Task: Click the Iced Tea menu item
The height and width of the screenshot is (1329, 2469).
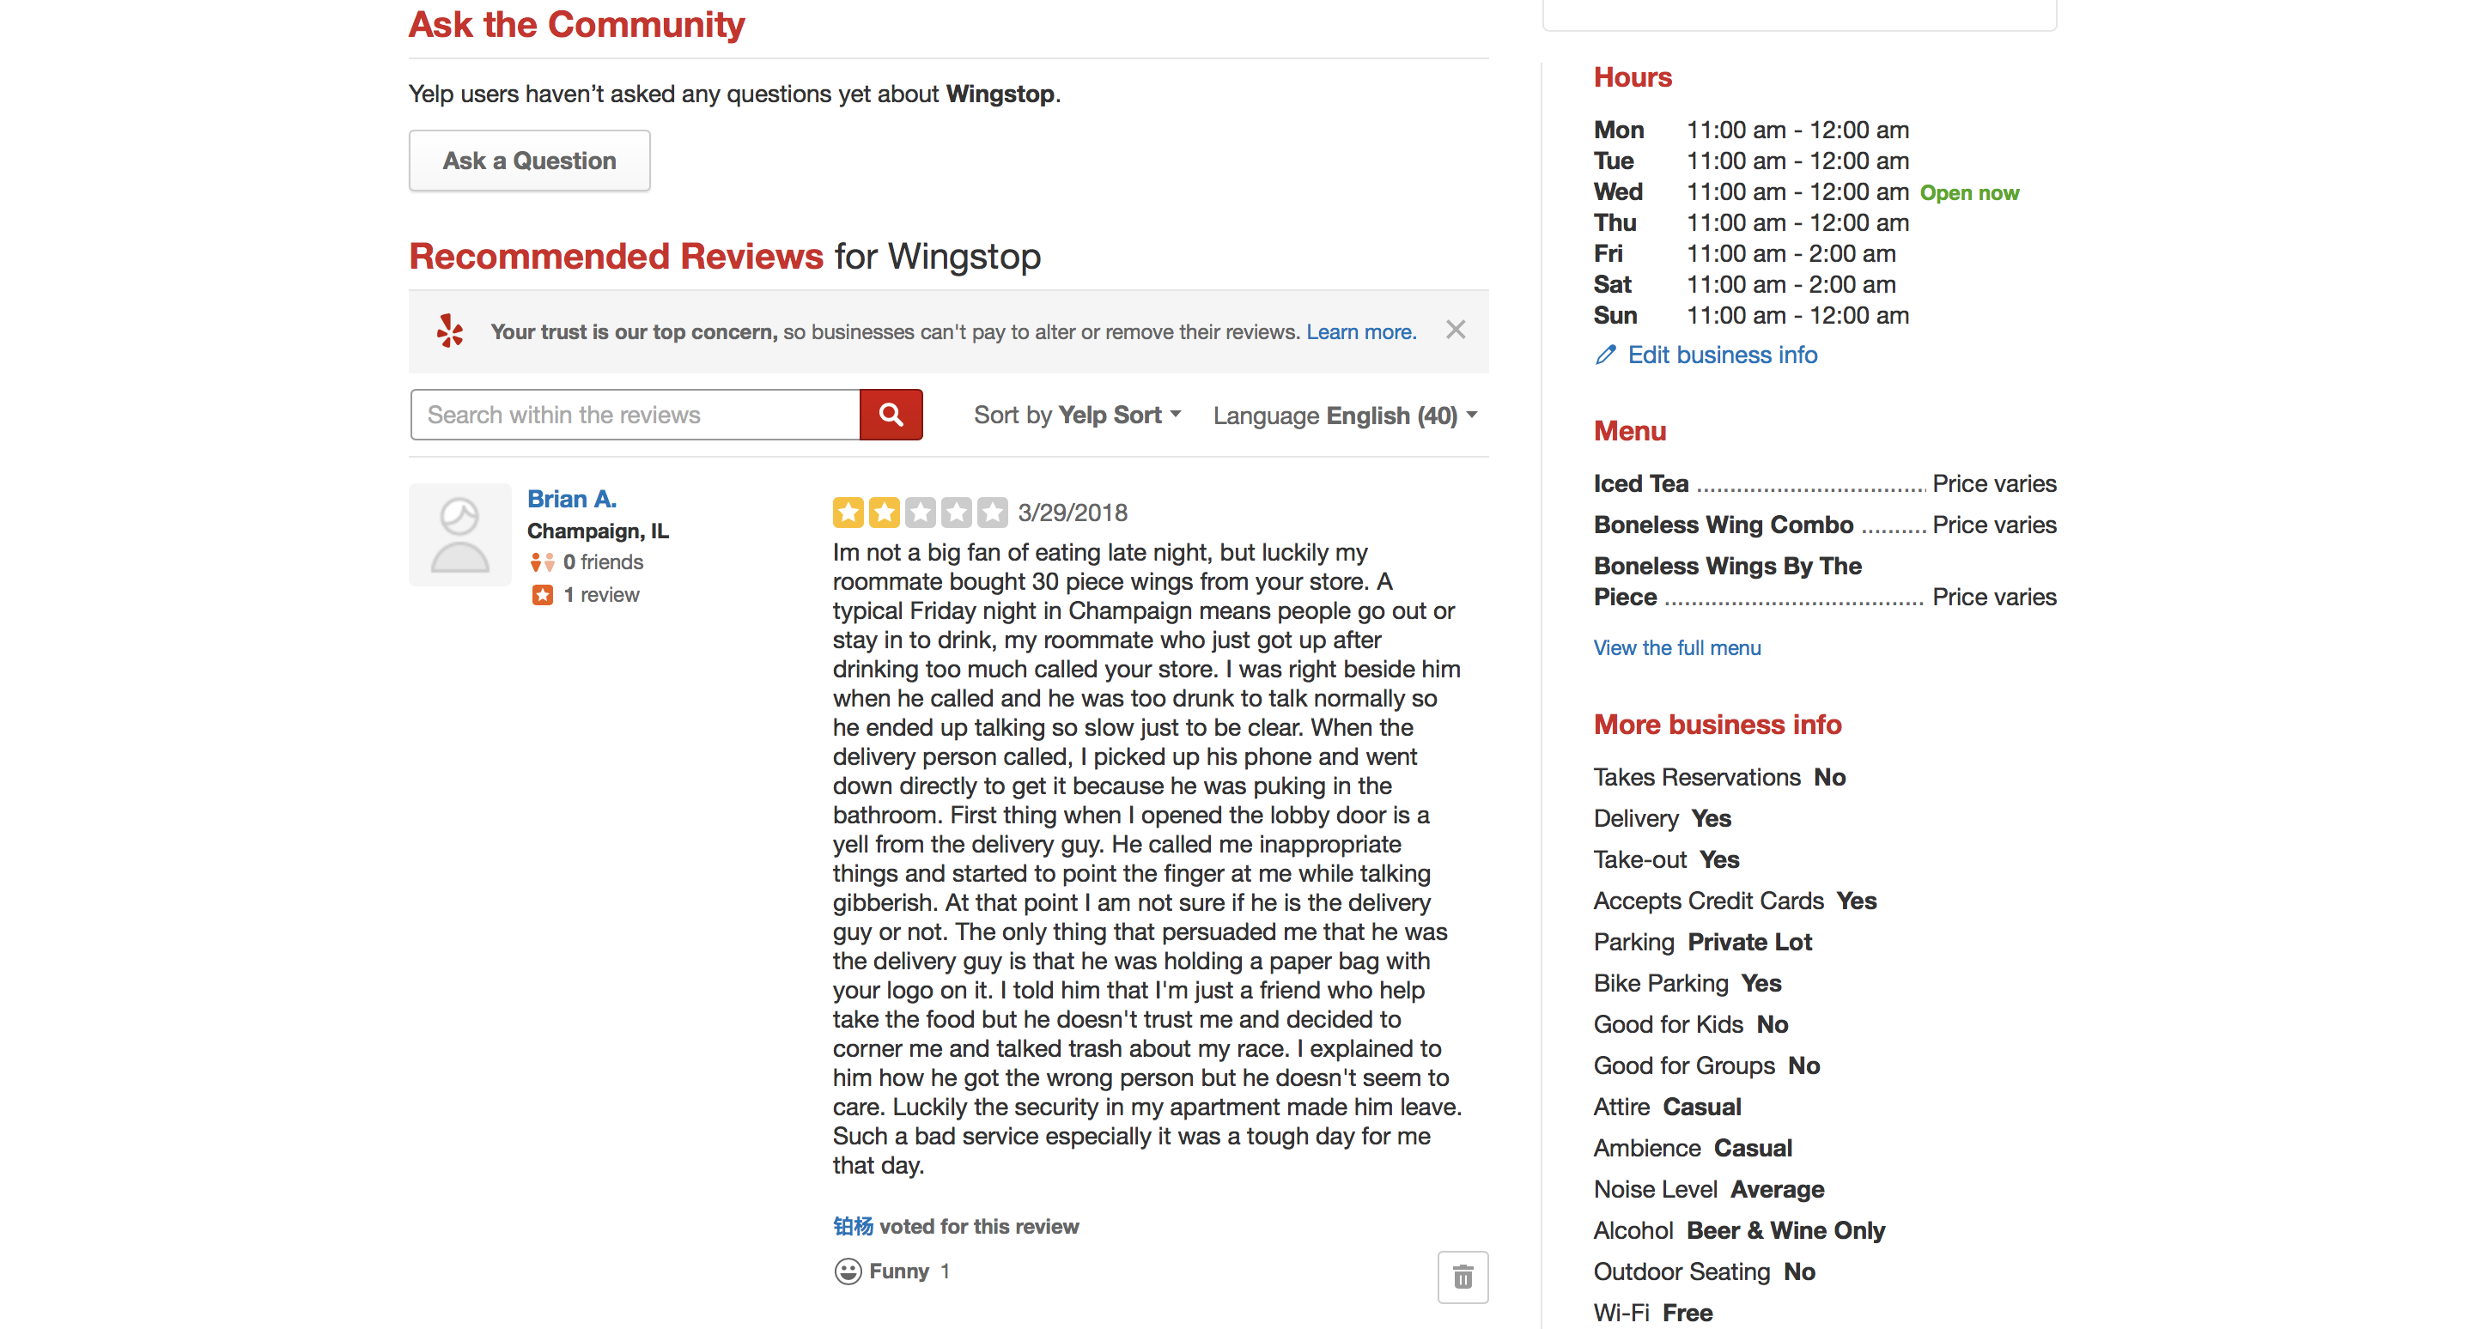Action: (x=1825, y=484)
